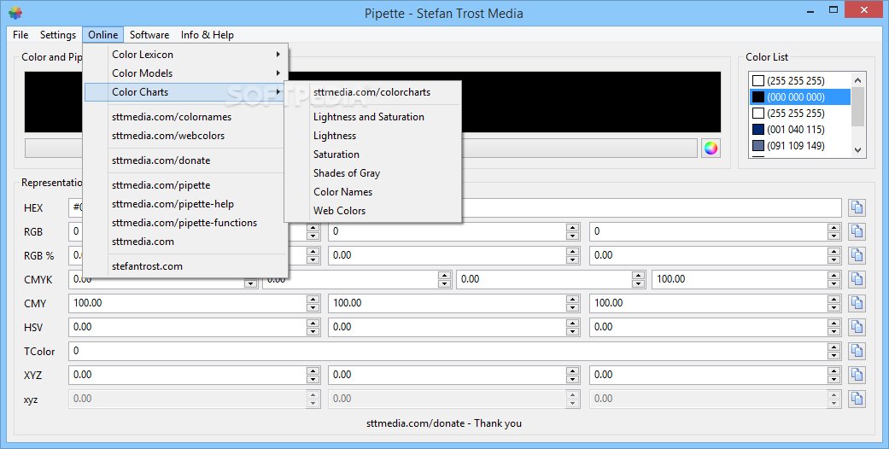This screenshot has width=889, height=449.
Task: Decrease the RGB blue value stepper
Action: tap(833, 236)
